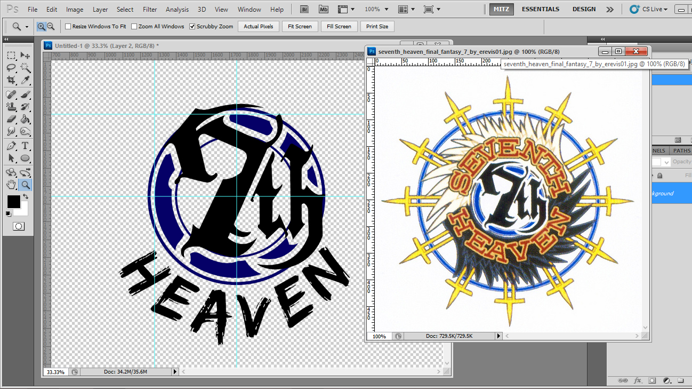Select the Brush tool
This screenshot has height=389, width=692.
point(25,94)
